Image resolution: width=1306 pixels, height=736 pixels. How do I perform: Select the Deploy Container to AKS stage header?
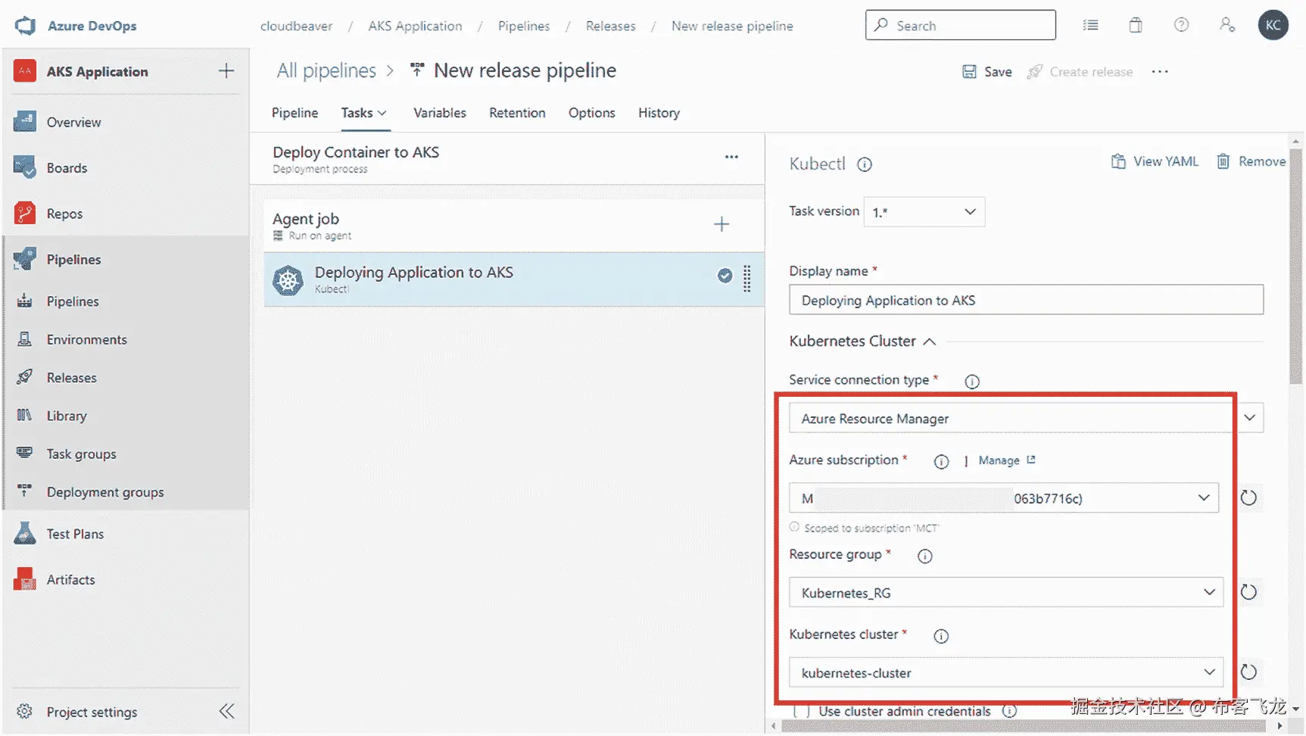[x=507, y=159]
